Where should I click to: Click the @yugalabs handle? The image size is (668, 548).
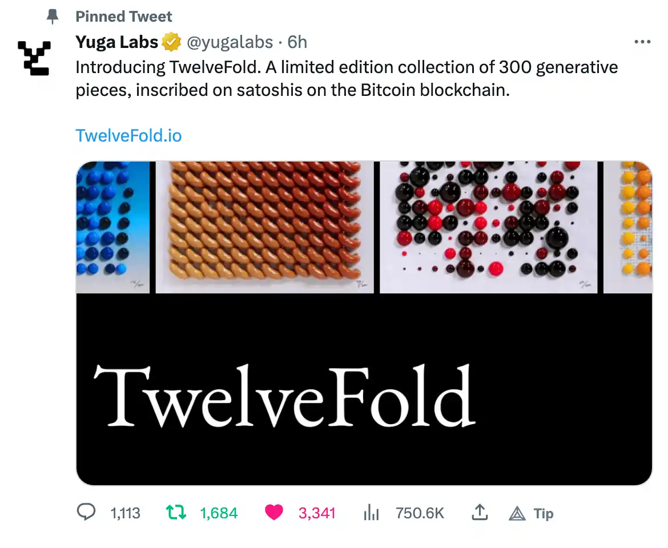point(230,42)
